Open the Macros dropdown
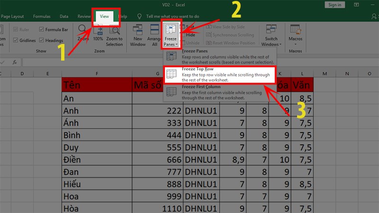 click(295, 35)
